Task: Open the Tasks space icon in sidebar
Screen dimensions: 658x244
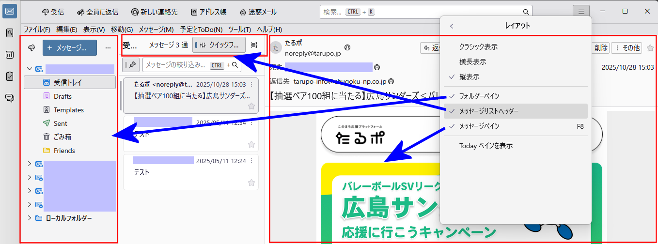Action: pos(9,76)
